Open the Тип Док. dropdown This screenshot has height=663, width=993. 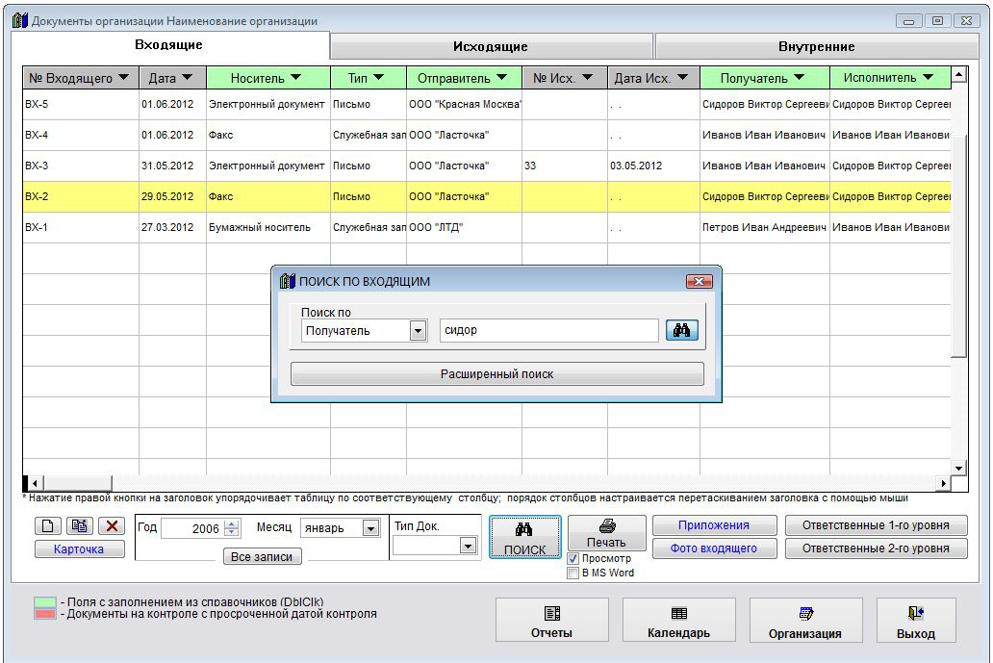468,546
